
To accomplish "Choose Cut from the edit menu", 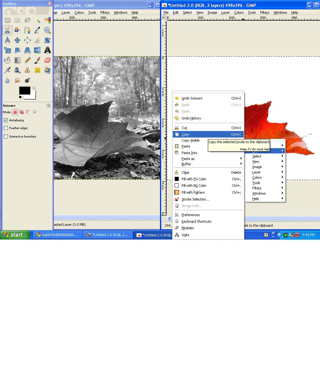I will coord(208,128).
